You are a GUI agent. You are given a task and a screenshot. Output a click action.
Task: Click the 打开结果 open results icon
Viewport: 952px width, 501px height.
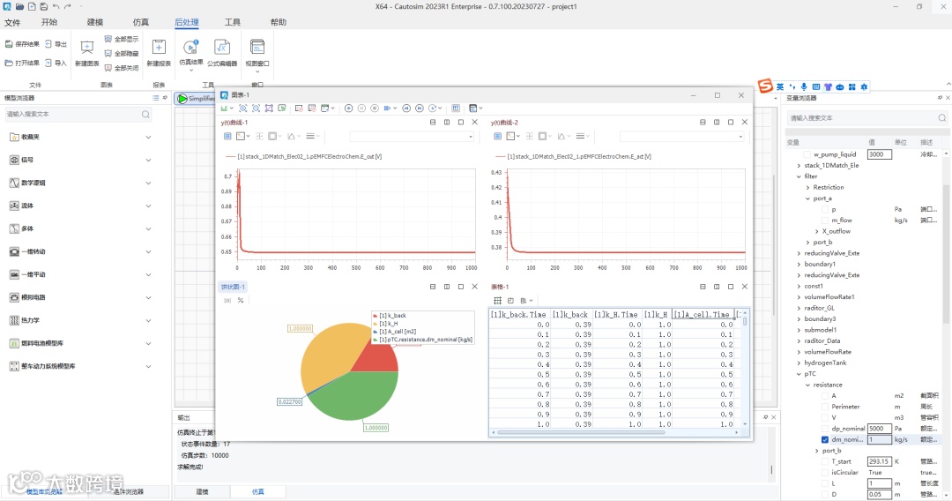[9, 63]
